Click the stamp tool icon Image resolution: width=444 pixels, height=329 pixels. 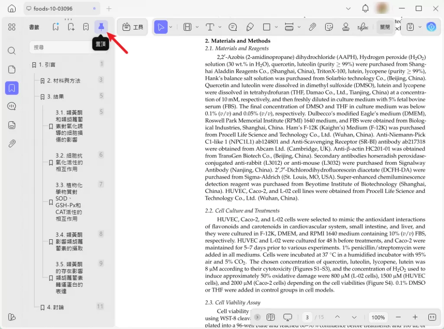(x=346, y=27)
